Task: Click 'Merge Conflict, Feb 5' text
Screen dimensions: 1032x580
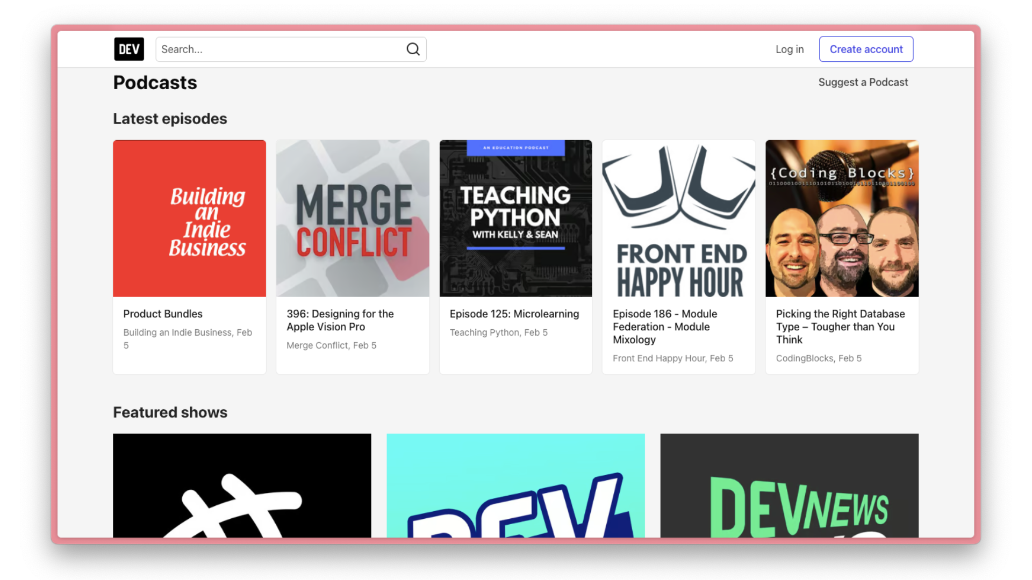Action: pyautogui.click(x=331, y=345)
